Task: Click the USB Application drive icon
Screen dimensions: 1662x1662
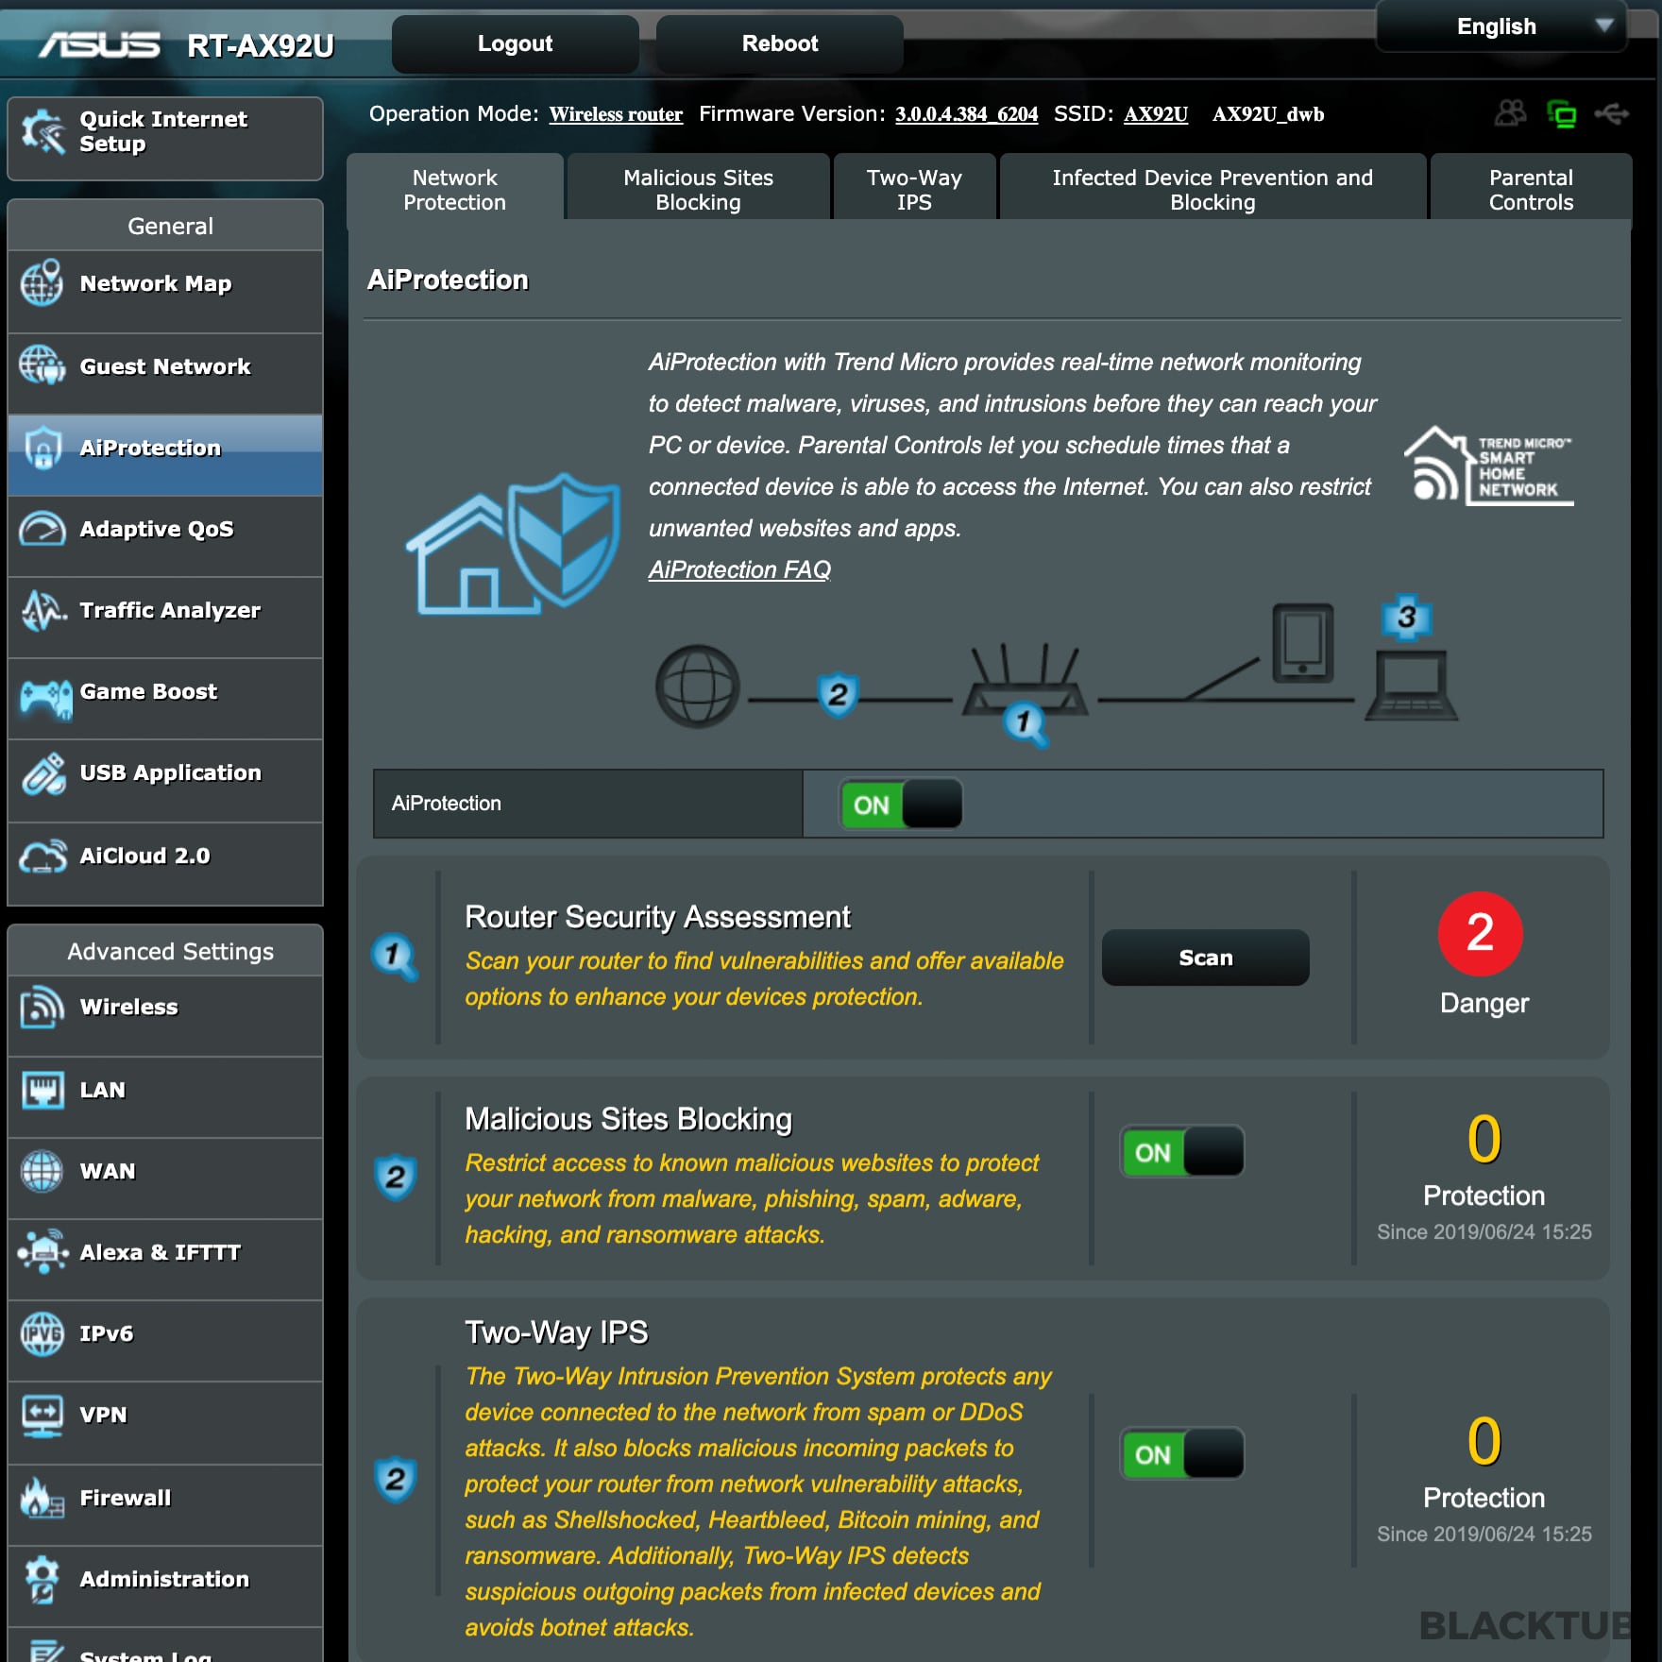Action: pos(43,773)
